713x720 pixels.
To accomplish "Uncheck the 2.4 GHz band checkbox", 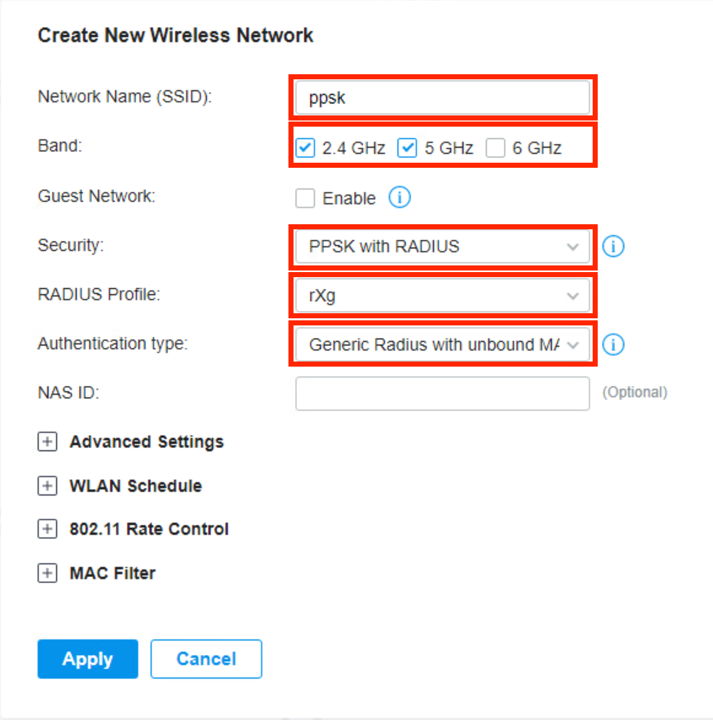I will [305, 148].
